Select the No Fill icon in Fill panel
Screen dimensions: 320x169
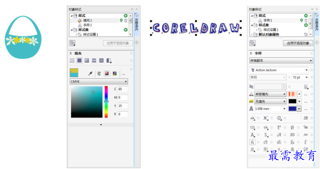coord(72,60)
